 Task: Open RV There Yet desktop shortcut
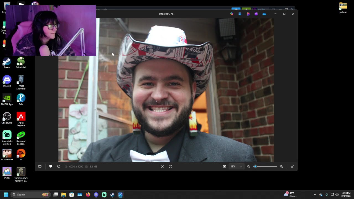7,155
